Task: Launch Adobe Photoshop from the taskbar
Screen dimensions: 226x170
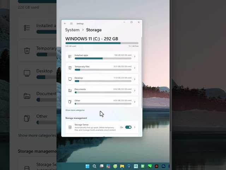Action: tap(163, 166)
